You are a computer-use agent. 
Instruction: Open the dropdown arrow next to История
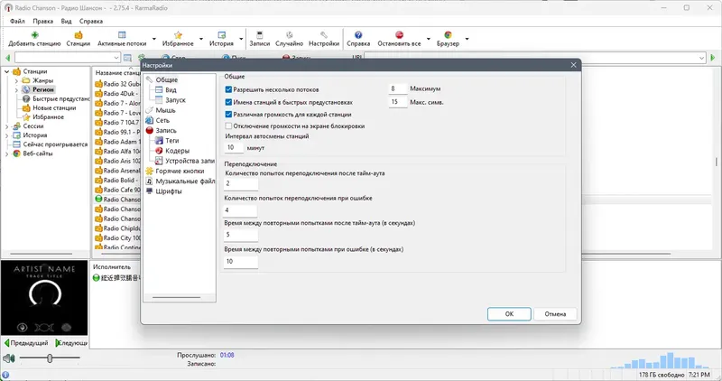coord(241,39)
